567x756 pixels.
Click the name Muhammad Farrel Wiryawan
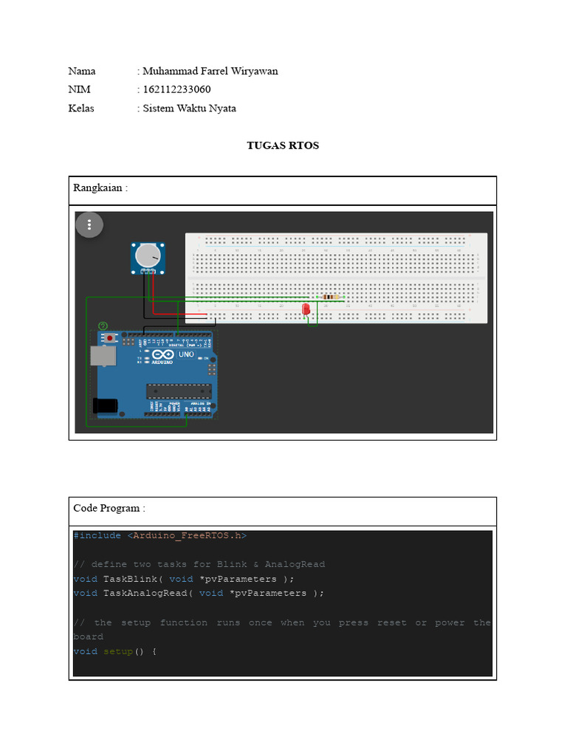(x=210, y=72)
